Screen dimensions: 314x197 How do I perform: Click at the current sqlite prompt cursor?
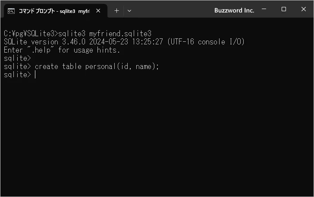[x=35, y=75]
